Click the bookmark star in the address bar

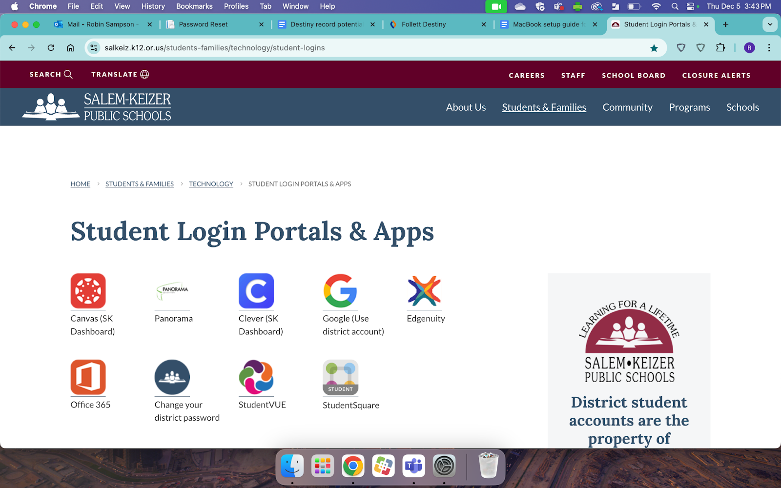click(654, 48)
